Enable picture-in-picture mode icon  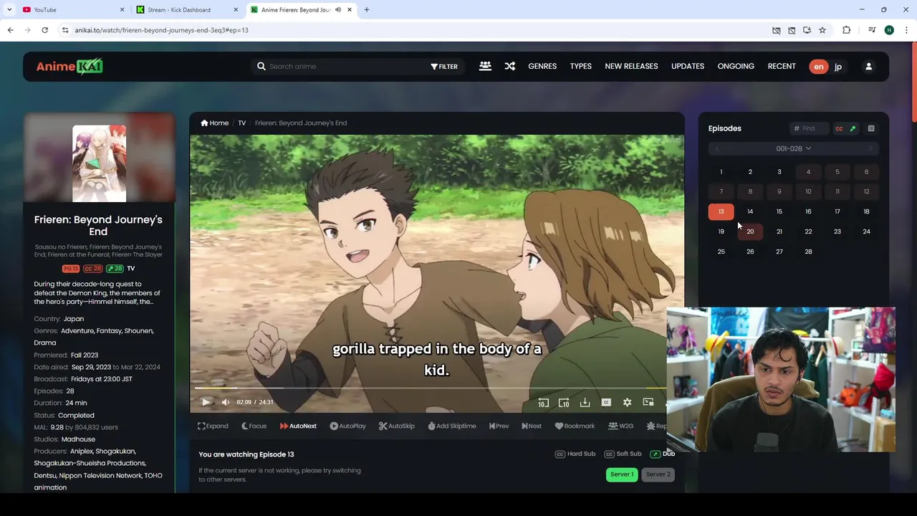point(648,403)
